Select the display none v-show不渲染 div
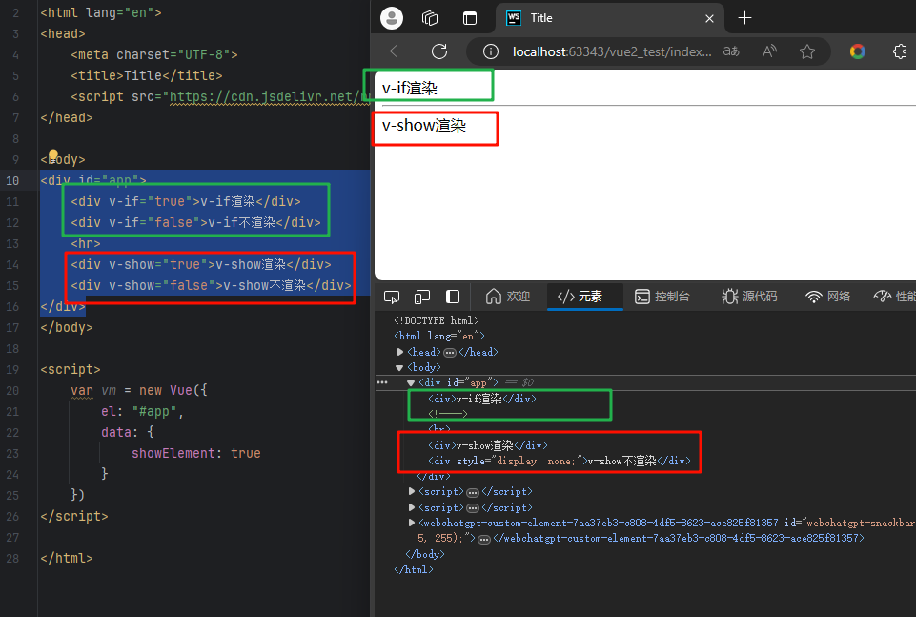Screen dimensions: 916x617 (x=560, y=461)
